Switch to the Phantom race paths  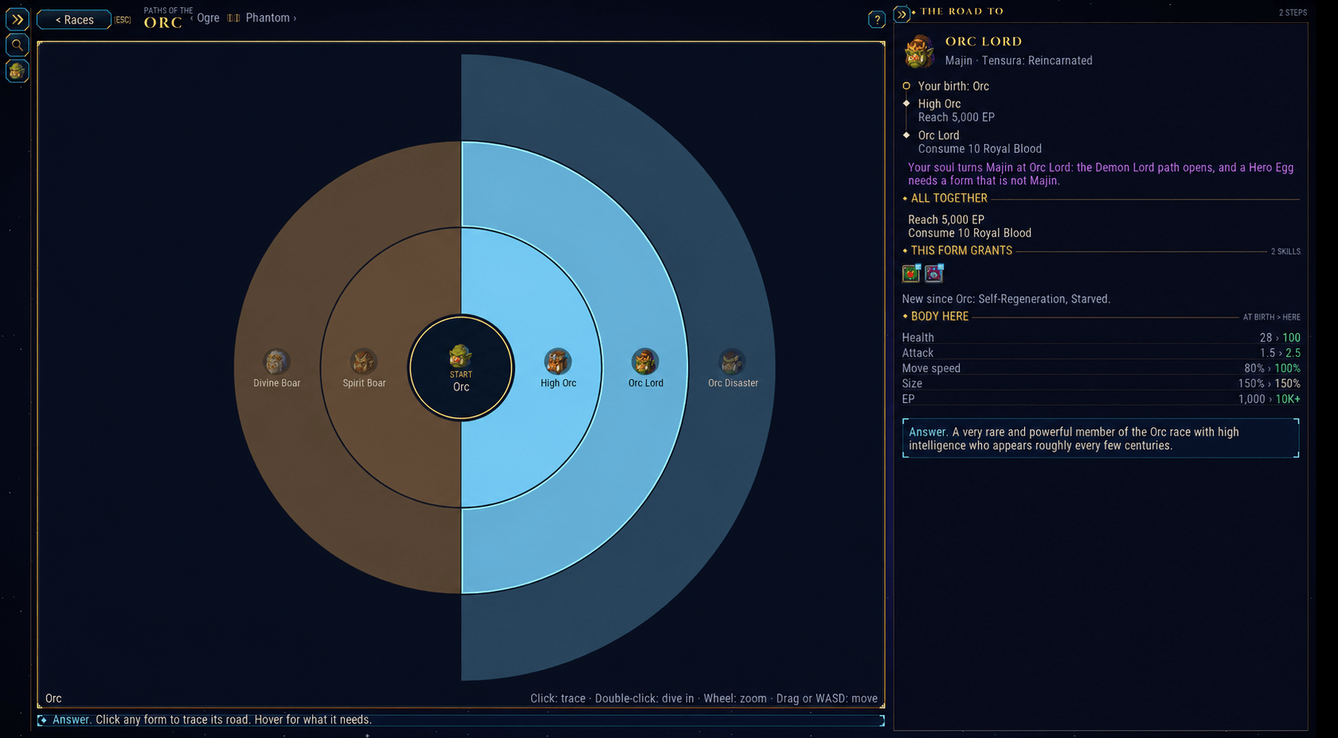pos(268,17)
